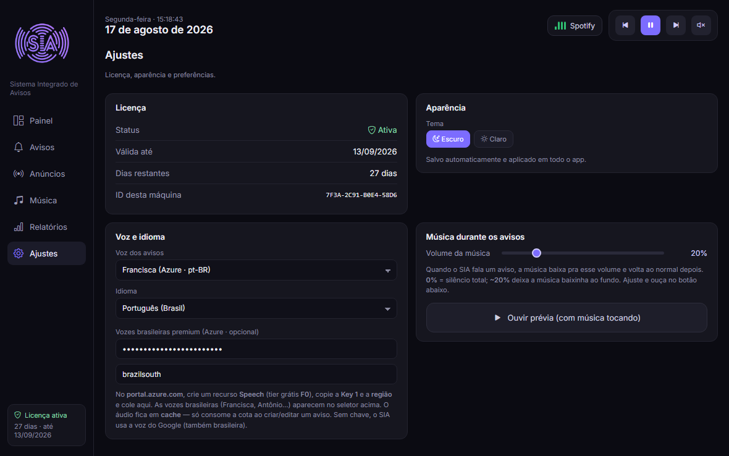The image size is (729, 456).
Task: Skip to the next track
Action: (675, 25)
